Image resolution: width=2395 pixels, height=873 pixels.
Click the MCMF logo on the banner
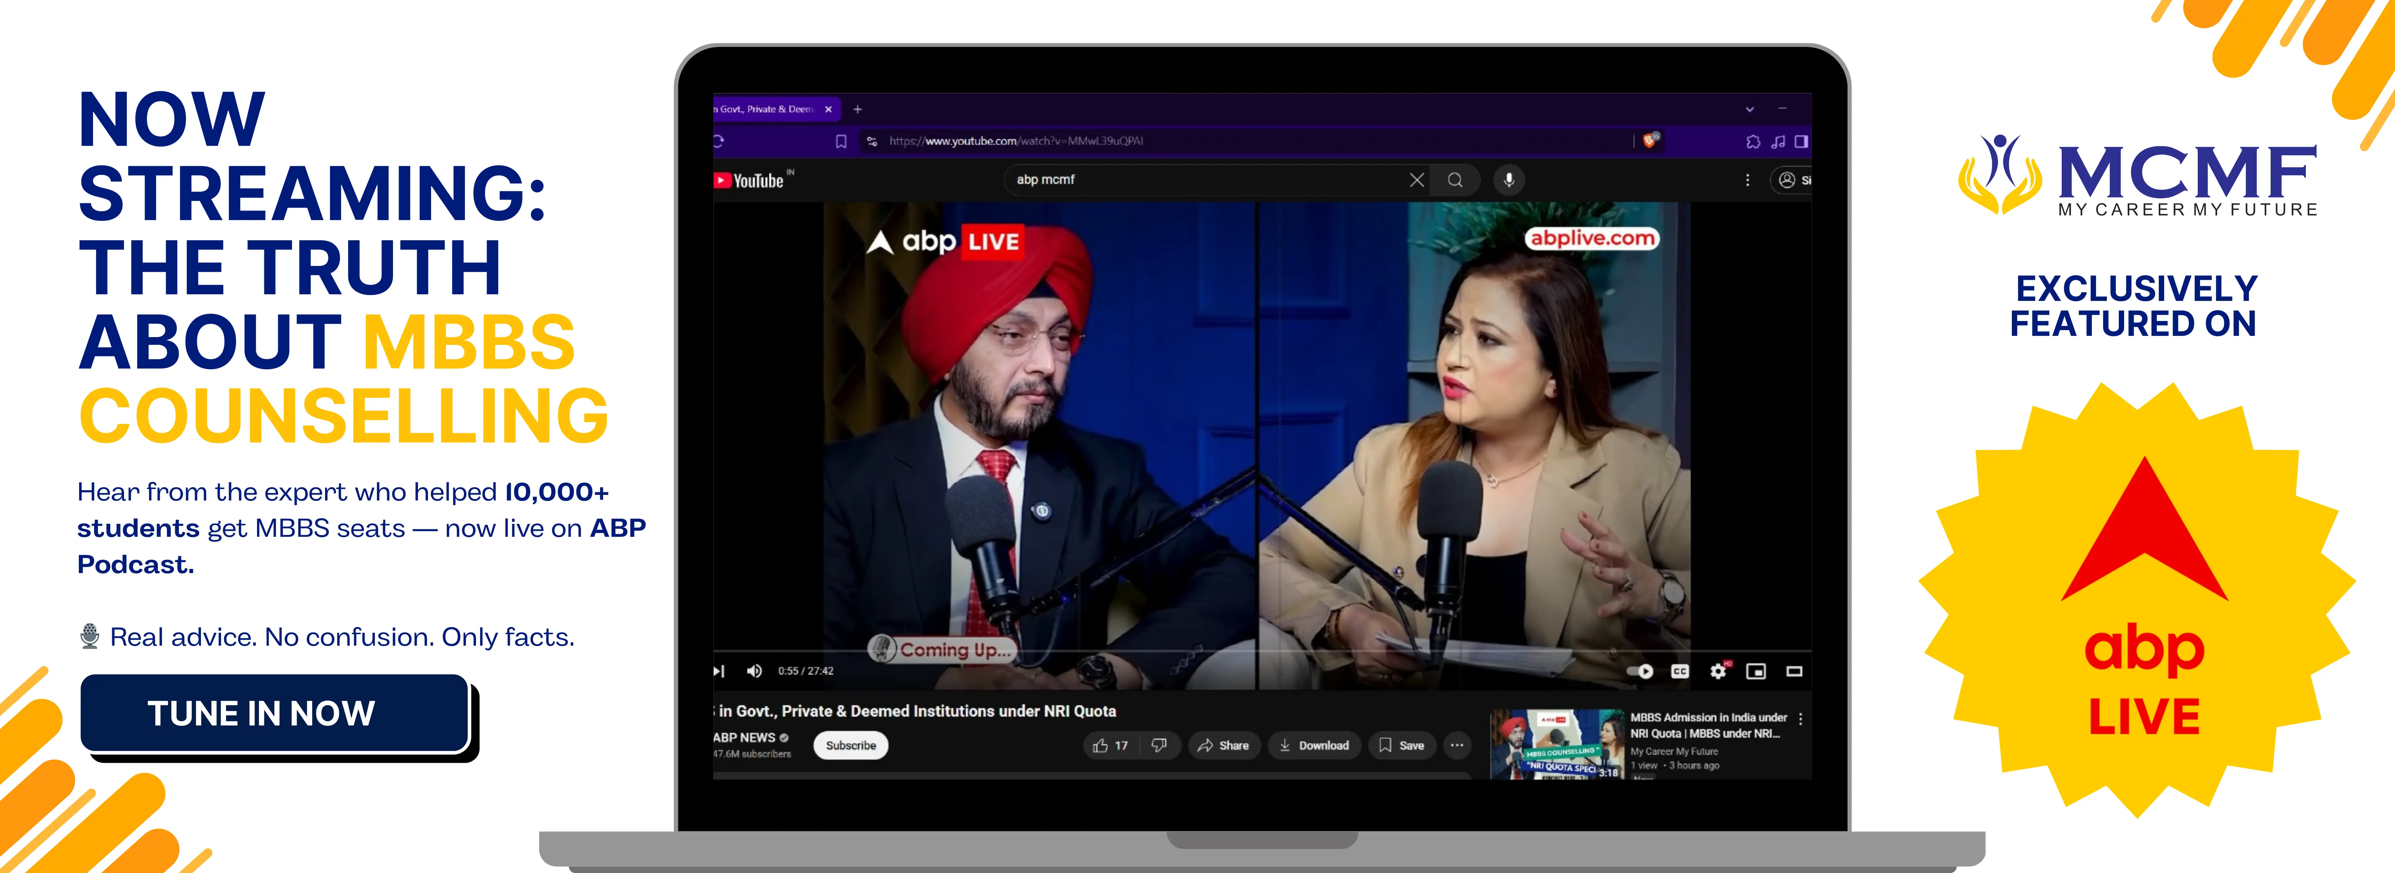tap(2138, 176)
